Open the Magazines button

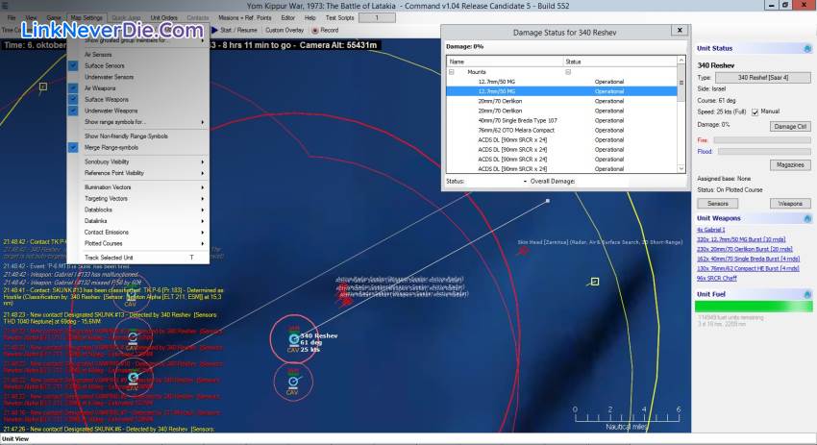click(790, 165)
